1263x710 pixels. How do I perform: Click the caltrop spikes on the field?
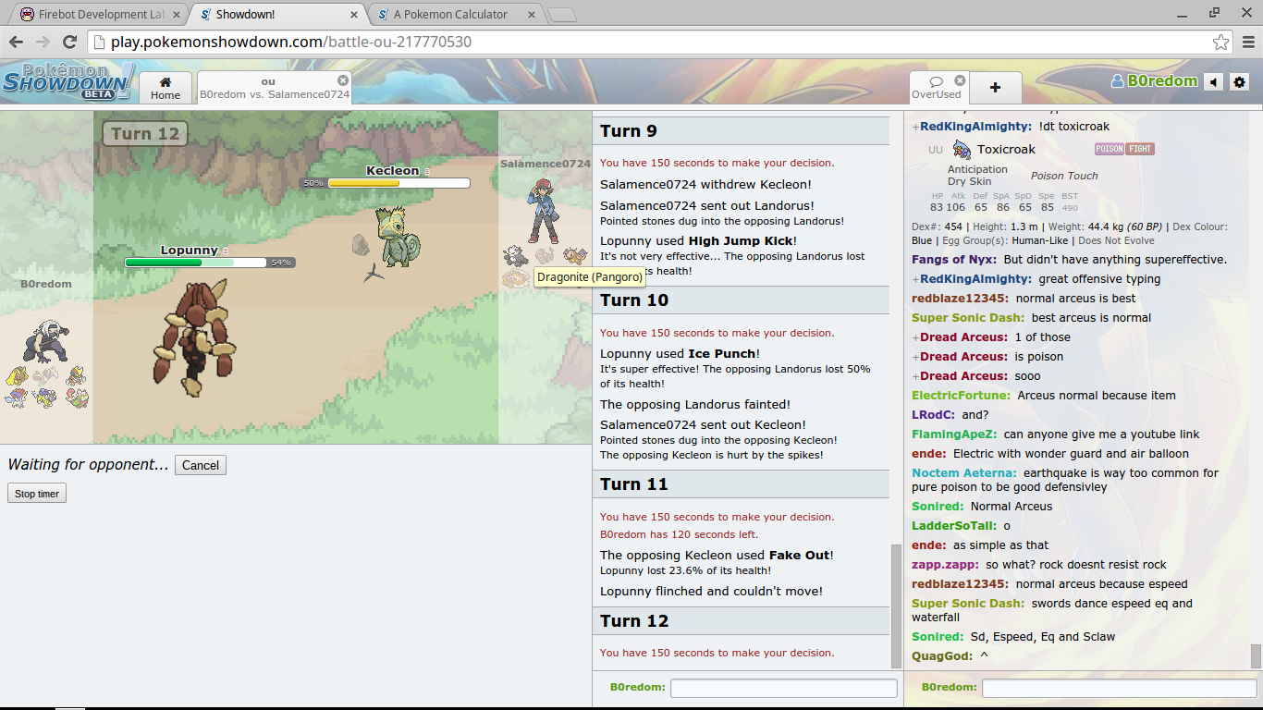pyautogui.click(x=374, y=273)
